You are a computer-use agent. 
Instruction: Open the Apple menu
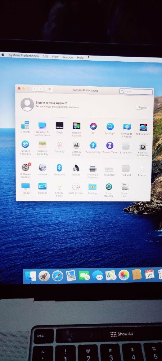(3, 55)
